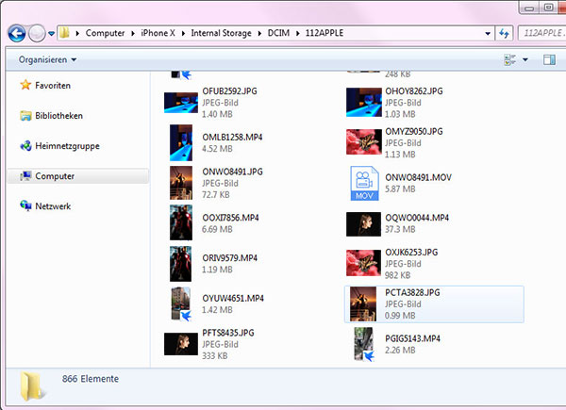
Task: Select the Computer breadcrumb in address bar
Action: [105, 33]
